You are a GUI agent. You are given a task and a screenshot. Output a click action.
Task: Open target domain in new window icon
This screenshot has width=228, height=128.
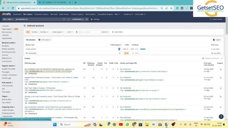point(64,19)
